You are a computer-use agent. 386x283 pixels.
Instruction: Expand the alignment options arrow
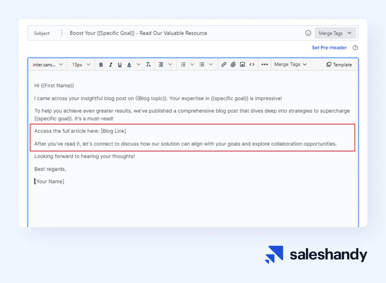coord(170,65)
